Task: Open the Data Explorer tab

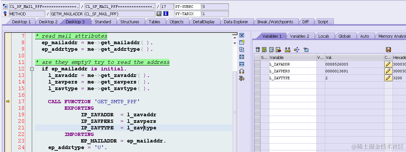Action: click(236, 22)
